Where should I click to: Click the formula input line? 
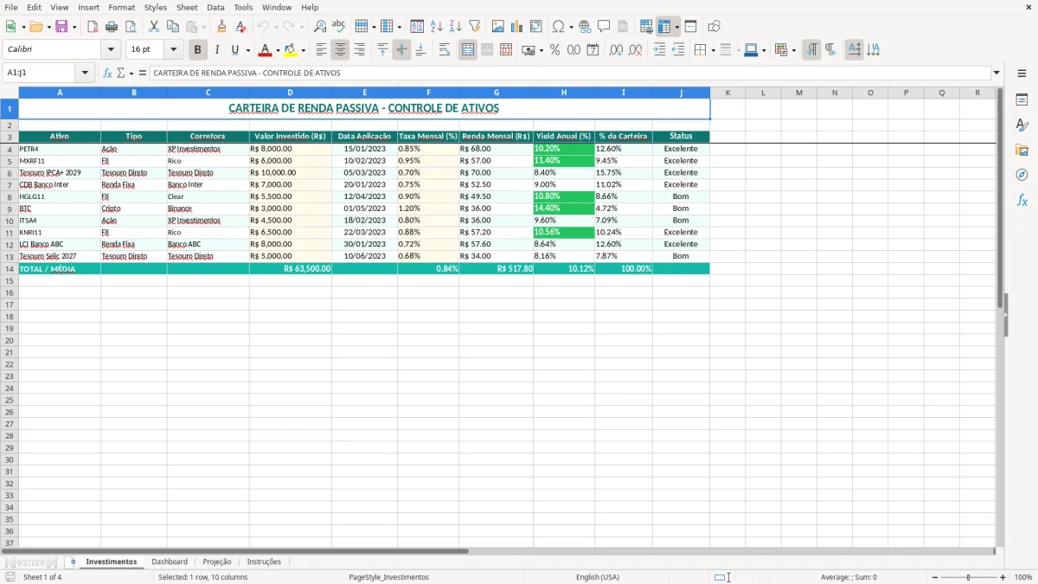tap(570, 73)
